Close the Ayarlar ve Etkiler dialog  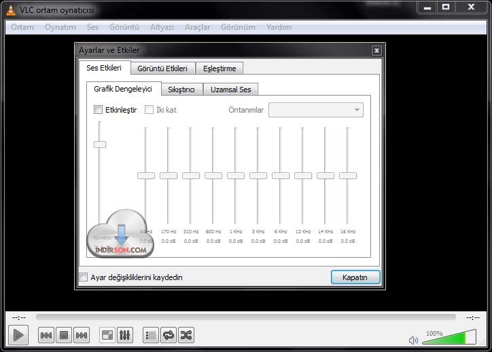point(376,50)
